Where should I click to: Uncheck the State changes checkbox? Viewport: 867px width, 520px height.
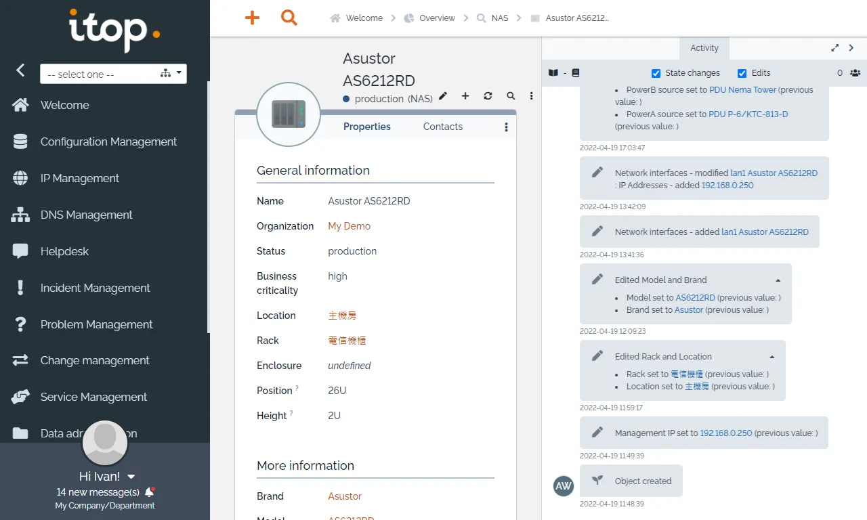[656, 73]
